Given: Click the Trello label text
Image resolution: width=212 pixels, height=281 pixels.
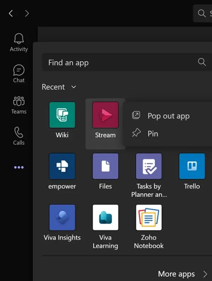Looking at the screenshot, I should click(x=192, y=186).
